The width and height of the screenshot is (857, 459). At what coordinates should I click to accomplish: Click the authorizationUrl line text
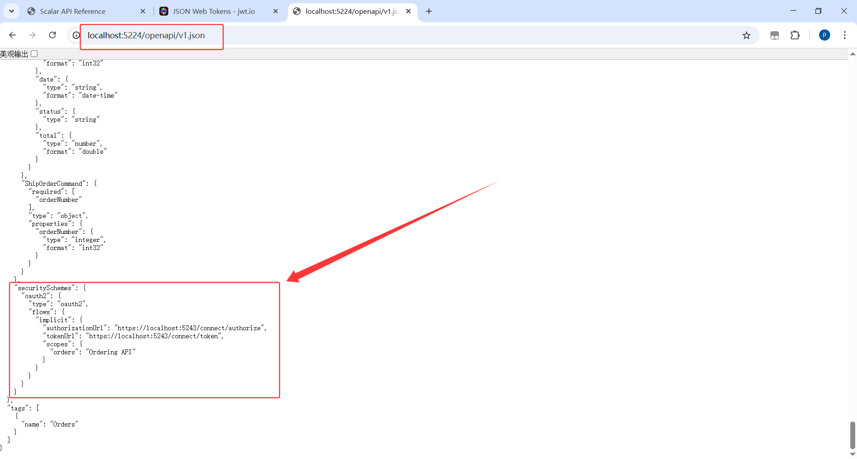coord(154,328)
